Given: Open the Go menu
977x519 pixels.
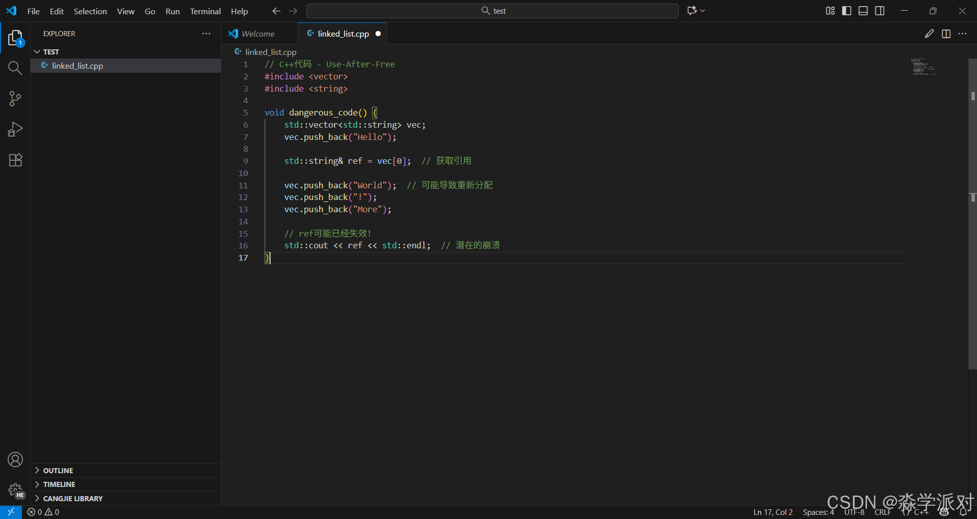Looking at the screenshot, I should click(x=150, y=11).
